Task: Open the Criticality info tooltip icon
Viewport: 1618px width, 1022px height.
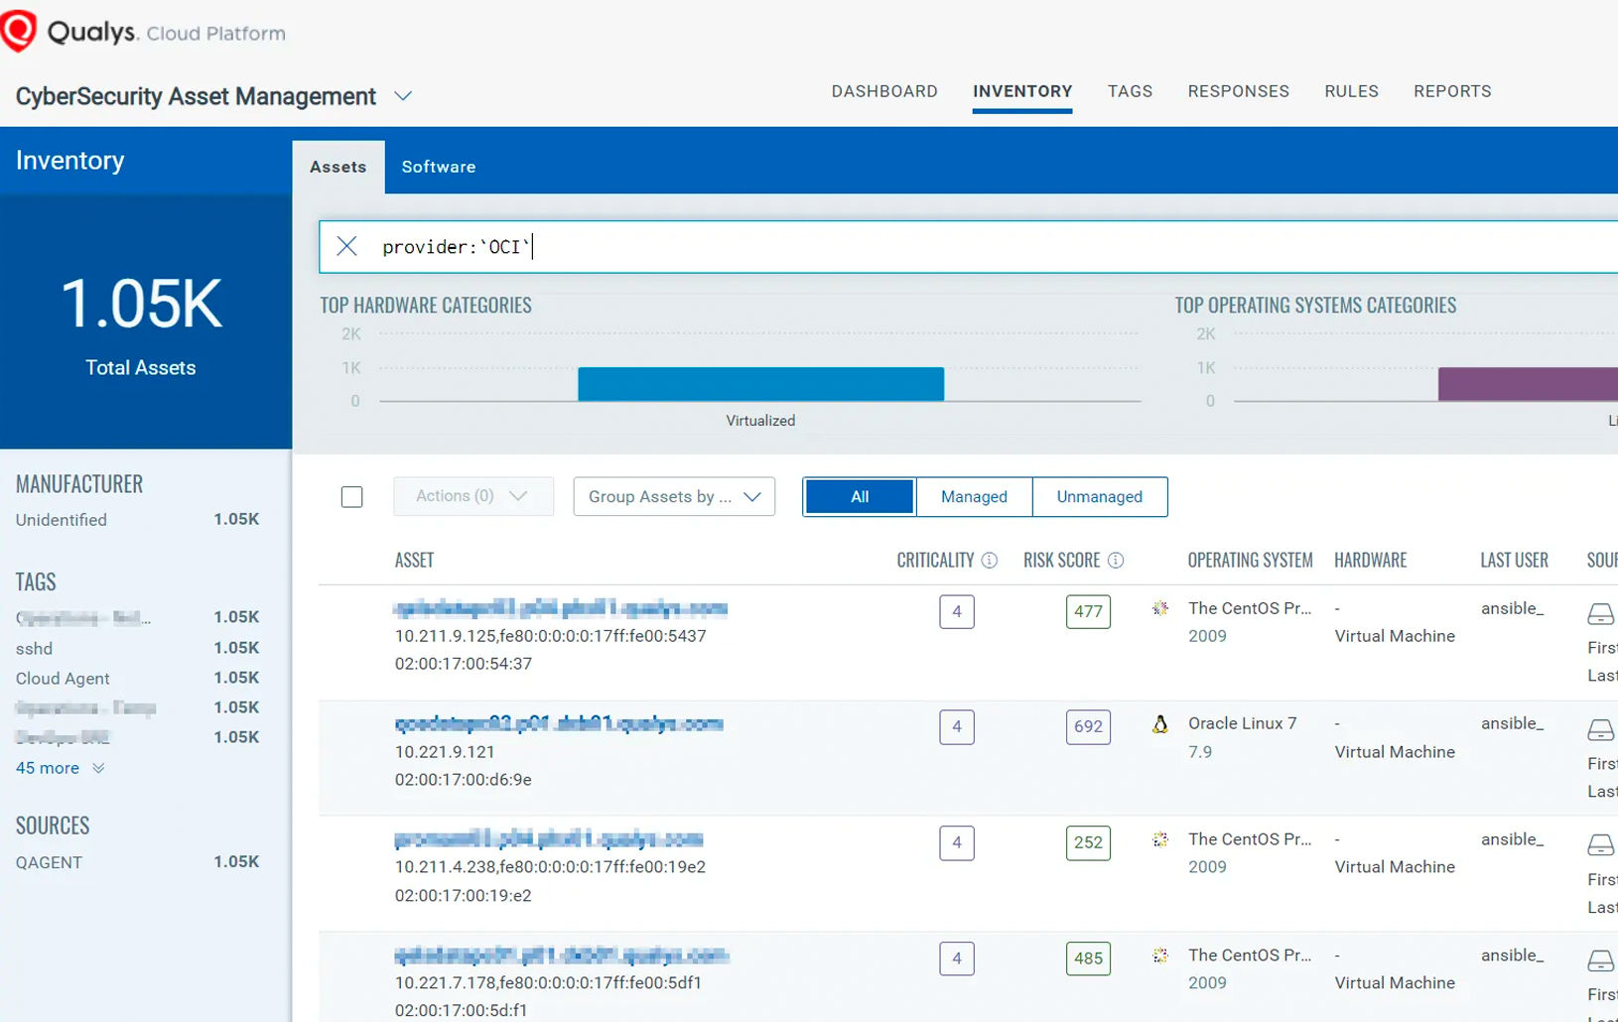Action: click(x=989, y=560)
